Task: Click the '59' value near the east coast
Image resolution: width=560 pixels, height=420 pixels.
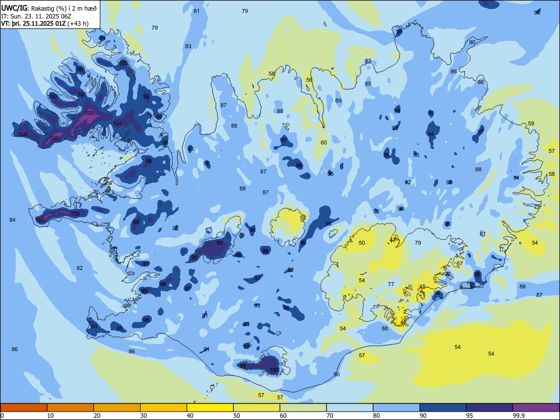Action: [x=531, y=124]
